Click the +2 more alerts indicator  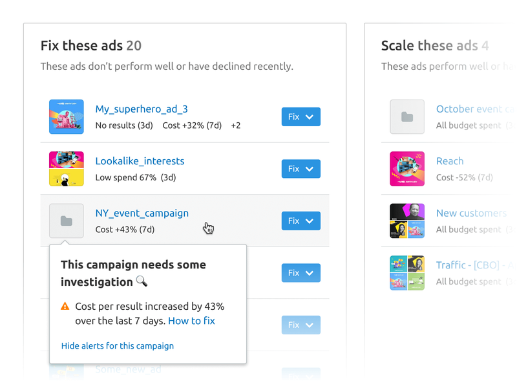coord(235,125)
